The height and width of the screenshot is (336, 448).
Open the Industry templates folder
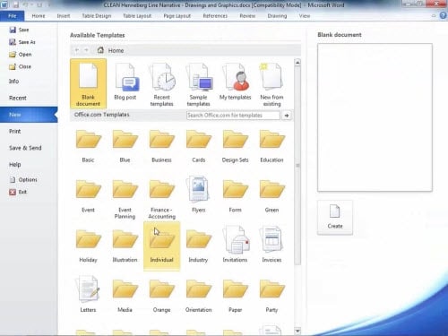pos(198,246)
